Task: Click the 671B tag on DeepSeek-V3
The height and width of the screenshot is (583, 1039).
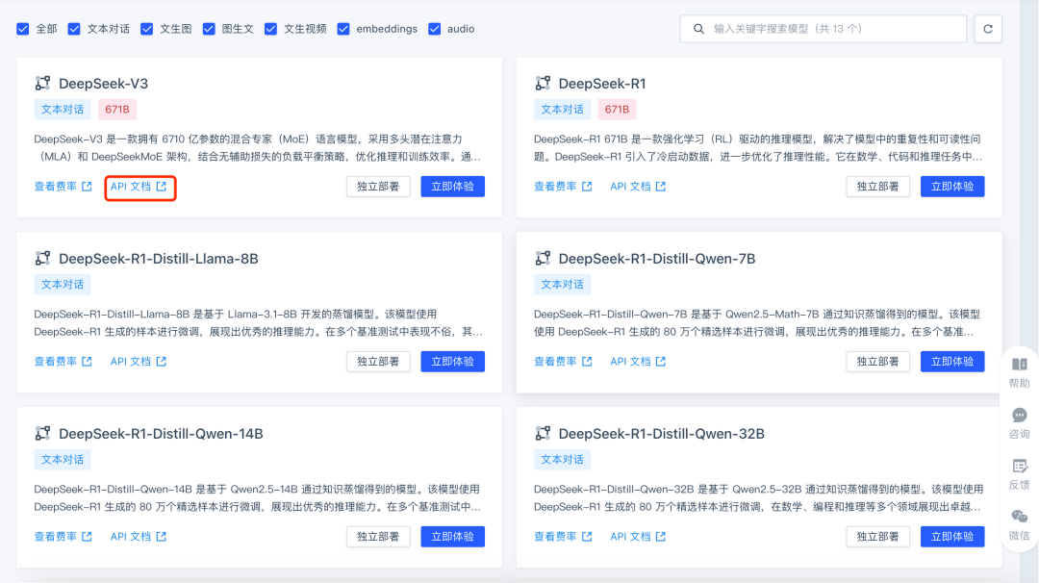Action: (117, 110)
